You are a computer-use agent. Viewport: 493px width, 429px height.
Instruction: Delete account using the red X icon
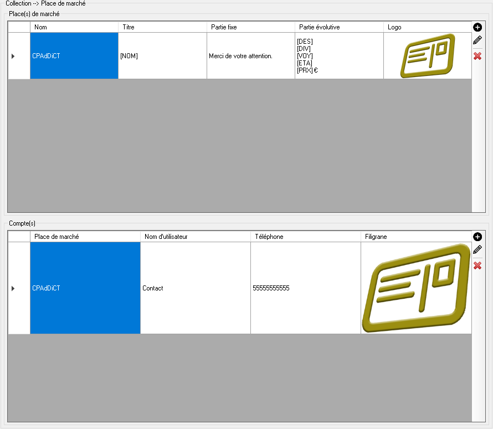[477, 265]
